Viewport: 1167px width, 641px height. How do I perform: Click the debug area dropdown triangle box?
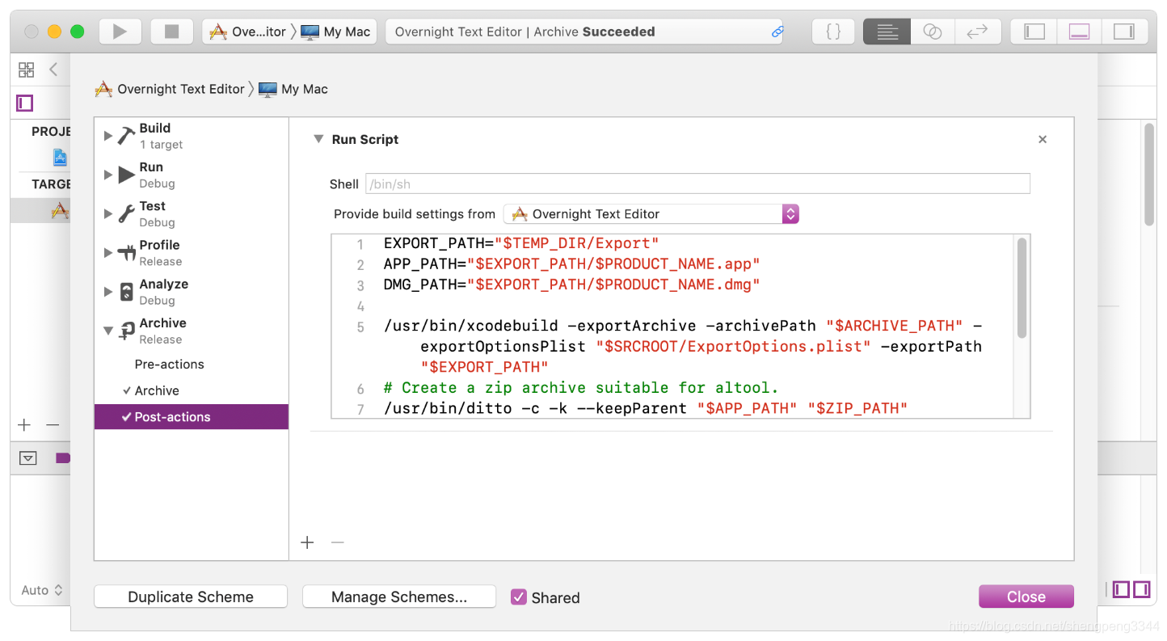click(28, 458)
